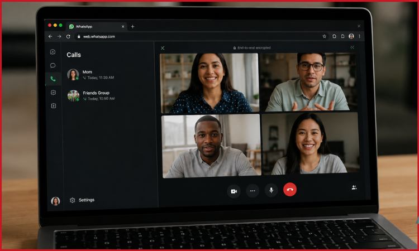Click the web.whatsapp.com address bar
419x251 pixels.
[198, 37]
